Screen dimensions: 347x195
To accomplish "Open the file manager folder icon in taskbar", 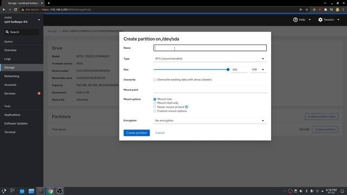I will click(x=31, y=191).
